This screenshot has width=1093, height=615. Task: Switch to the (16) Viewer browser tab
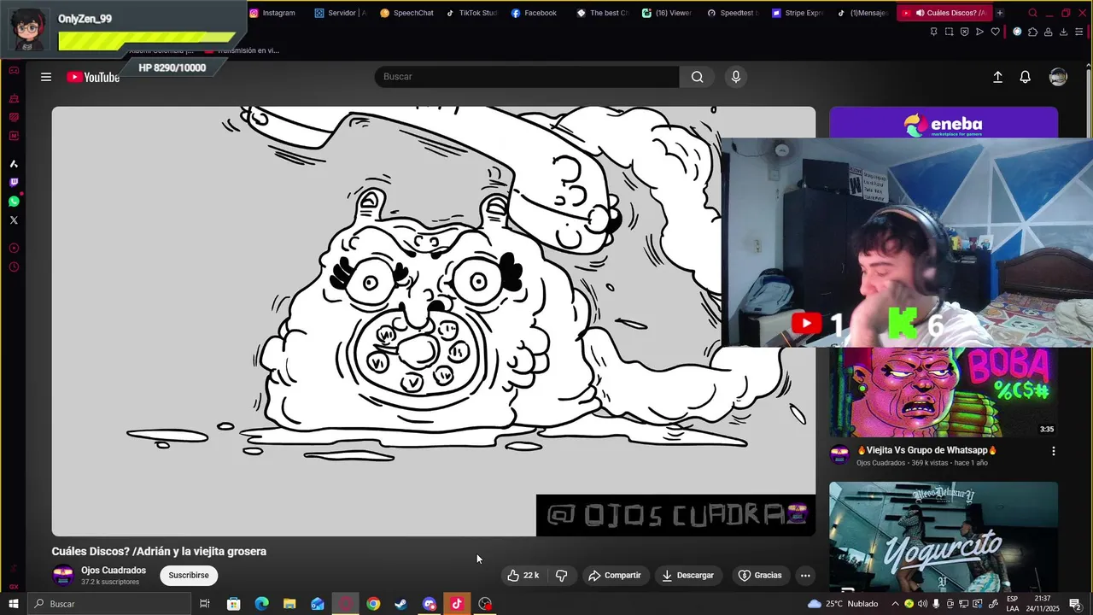click(669, 13)
